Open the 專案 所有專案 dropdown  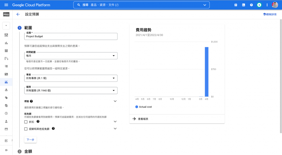[x=71, y=78]
